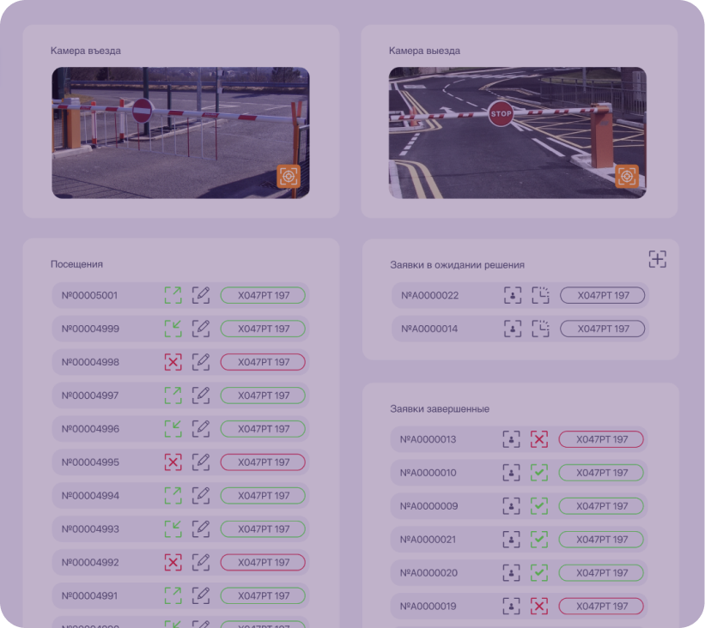Click the entry arrow icon for visit №00004999
705x628 pixels.
(x=173, y=329)
